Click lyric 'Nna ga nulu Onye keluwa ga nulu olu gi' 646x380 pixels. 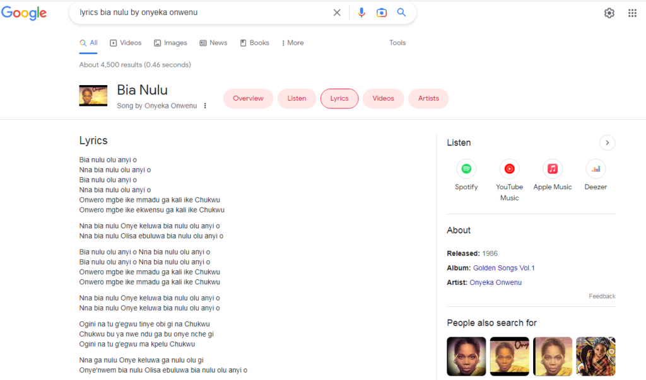141,360
